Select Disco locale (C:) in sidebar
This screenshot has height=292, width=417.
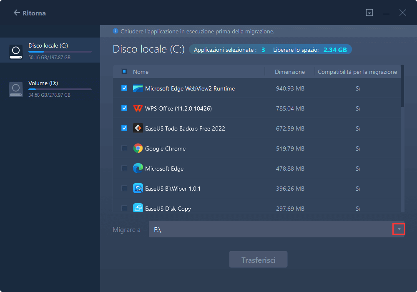[x=50, y=50]
